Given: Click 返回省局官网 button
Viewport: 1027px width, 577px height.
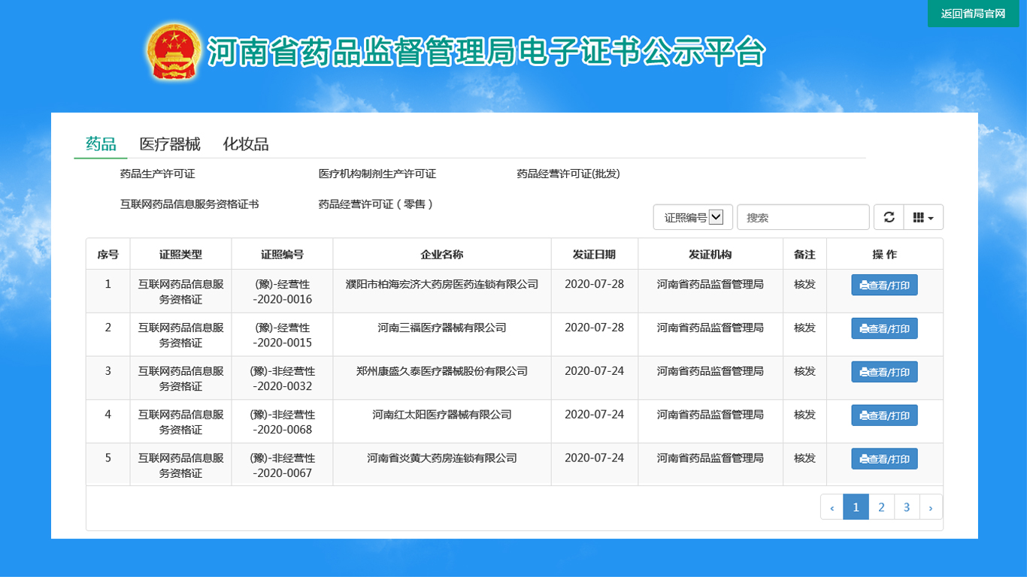Looking at the screenshot, I should [973, 14].
